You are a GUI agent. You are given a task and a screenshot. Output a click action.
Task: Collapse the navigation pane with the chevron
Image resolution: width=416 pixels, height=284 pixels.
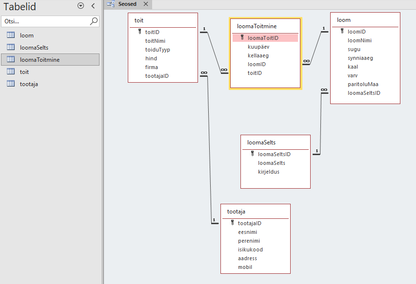[x=93, y=6]
